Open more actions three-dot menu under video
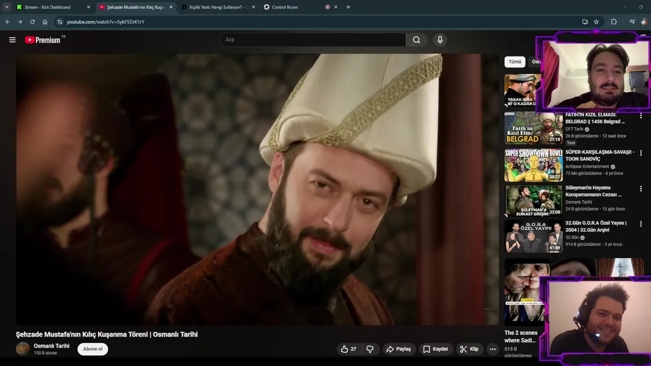 click(492, 349)
